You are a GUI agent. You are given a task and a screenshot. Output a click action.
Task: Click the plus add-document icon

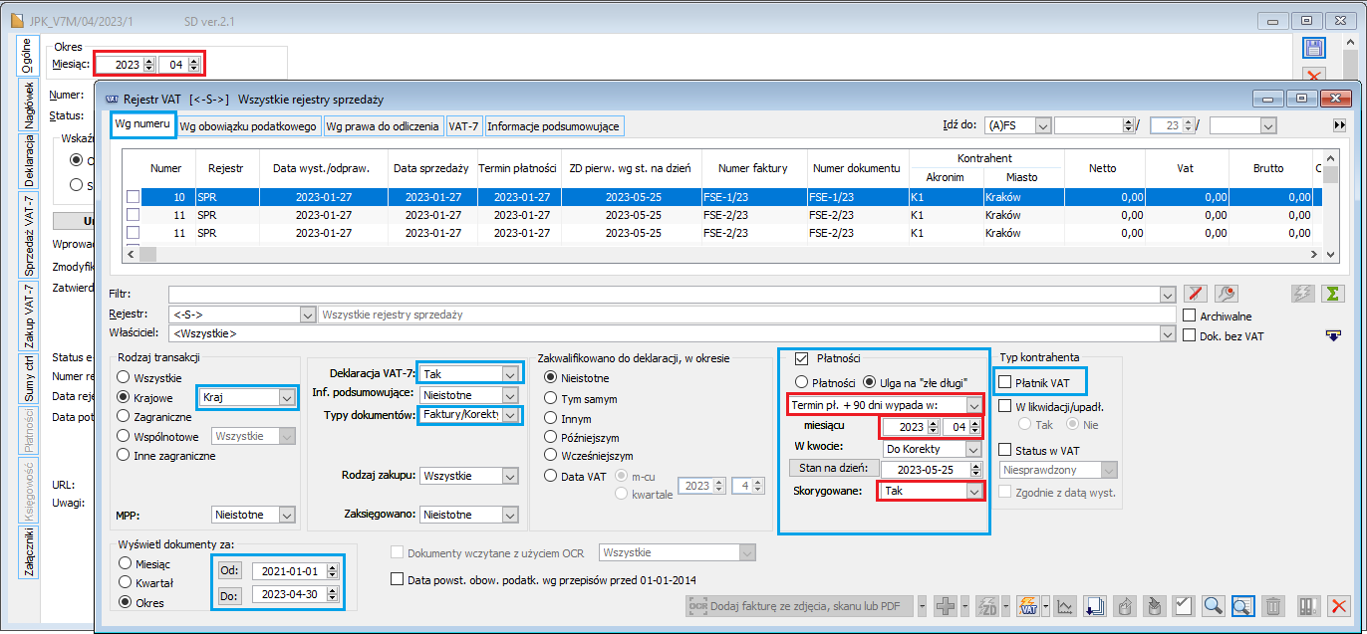tap(947, 605)
